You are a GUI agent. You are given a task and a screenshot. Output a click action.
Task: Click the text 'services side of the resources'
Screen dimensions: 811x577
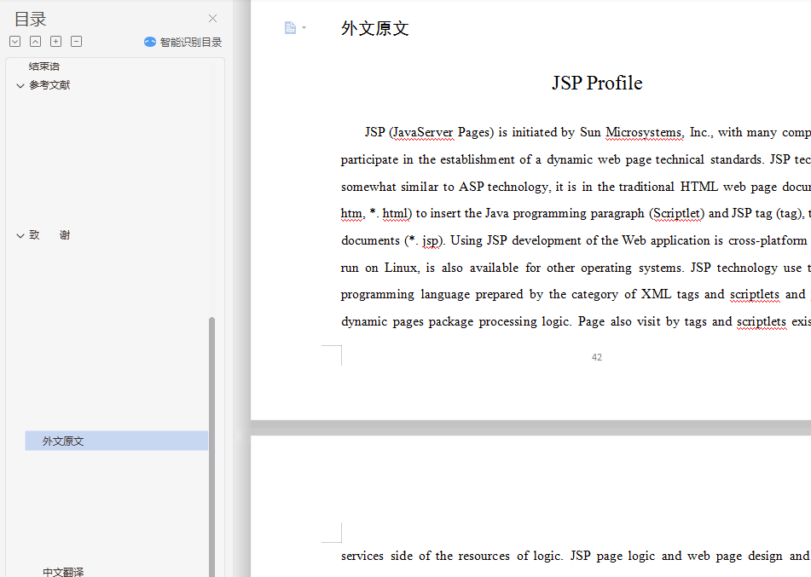coord(426,556)
